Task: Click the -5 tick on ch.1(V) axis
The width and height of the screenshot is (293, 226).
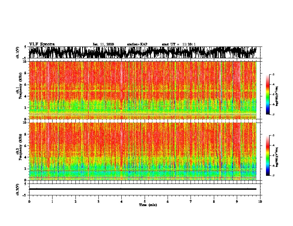Action: click(x=25, y=58)
